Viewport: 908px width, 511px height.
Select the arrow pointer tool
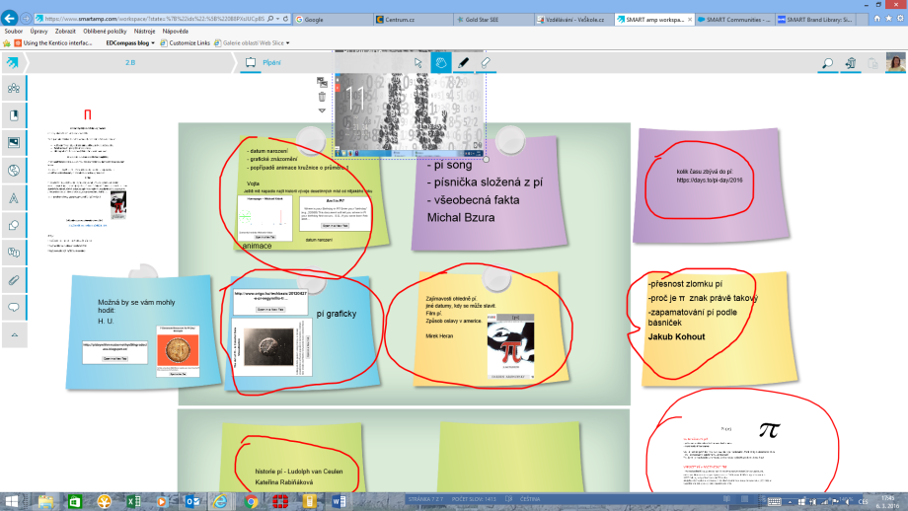(418, 62)
